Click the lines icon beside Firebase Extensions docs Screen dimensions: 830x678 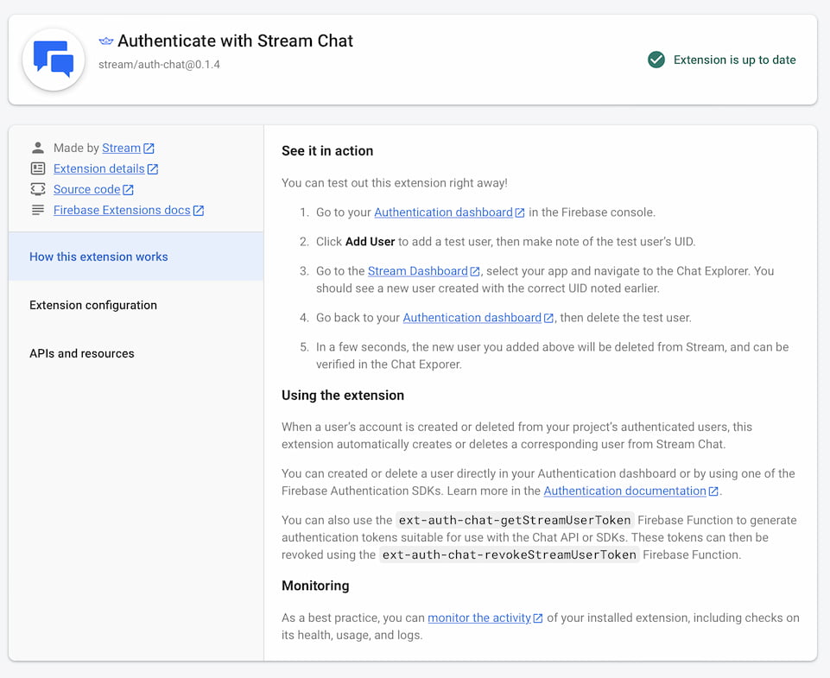[x=38, y=210]
